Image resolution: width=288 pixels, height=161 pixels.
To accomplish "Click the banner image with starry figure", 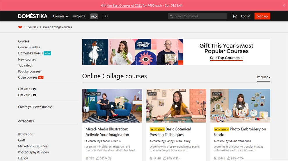I will pyautogui.click(x=95, y=52).
